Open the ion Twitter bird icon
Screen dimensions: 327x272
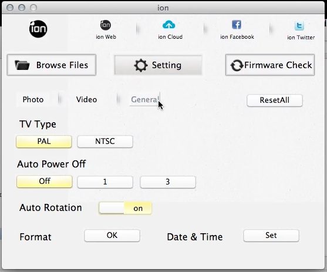coord(299,26)
